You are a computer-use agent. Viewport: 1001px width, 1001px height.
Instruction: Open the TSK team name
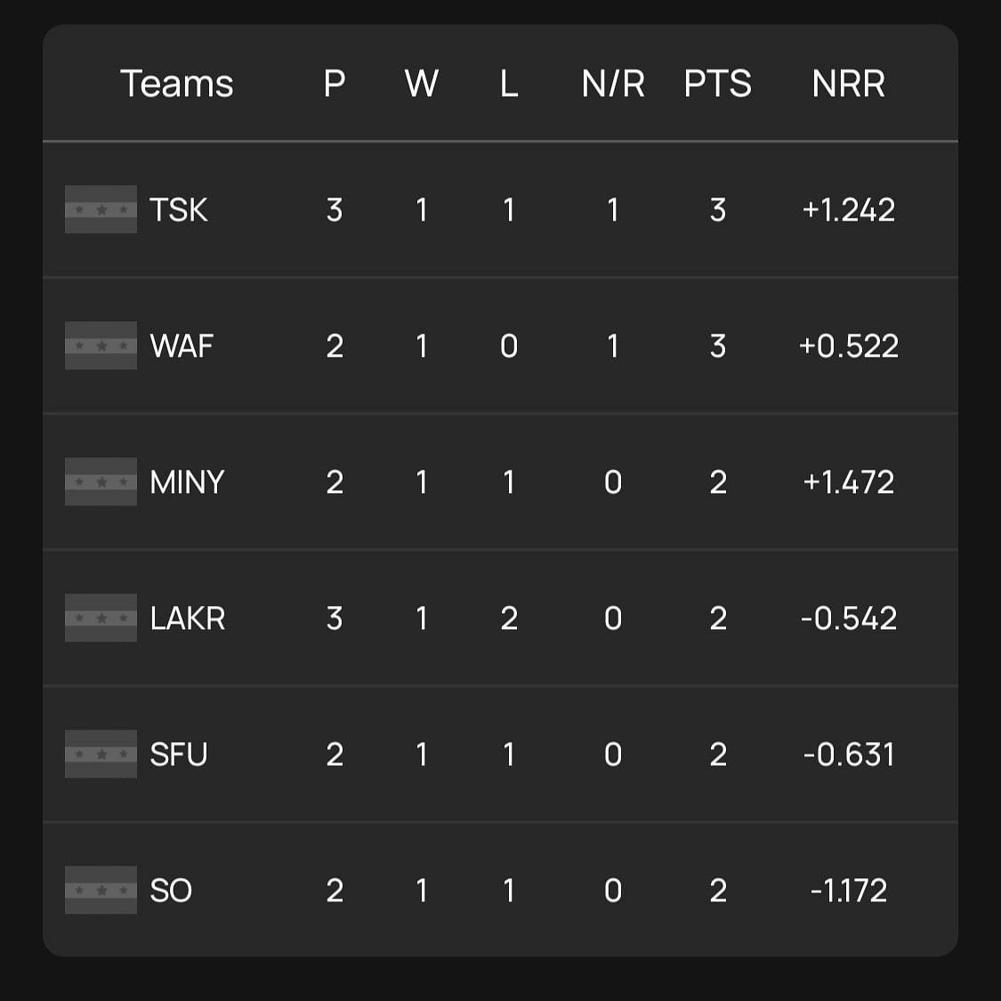(179, 210)
